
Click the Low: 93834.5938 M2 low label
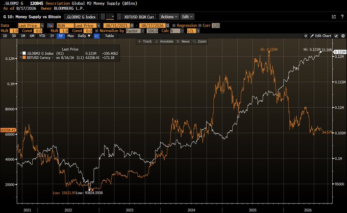[89, 193]
